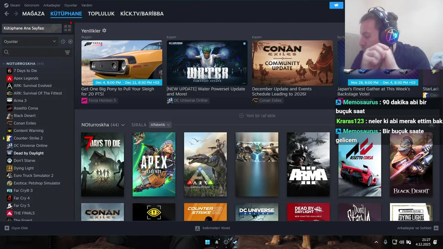Image resolution: width=443 pixels, height=249 pixels.
Task: Click the library search field
Action: 33,52
